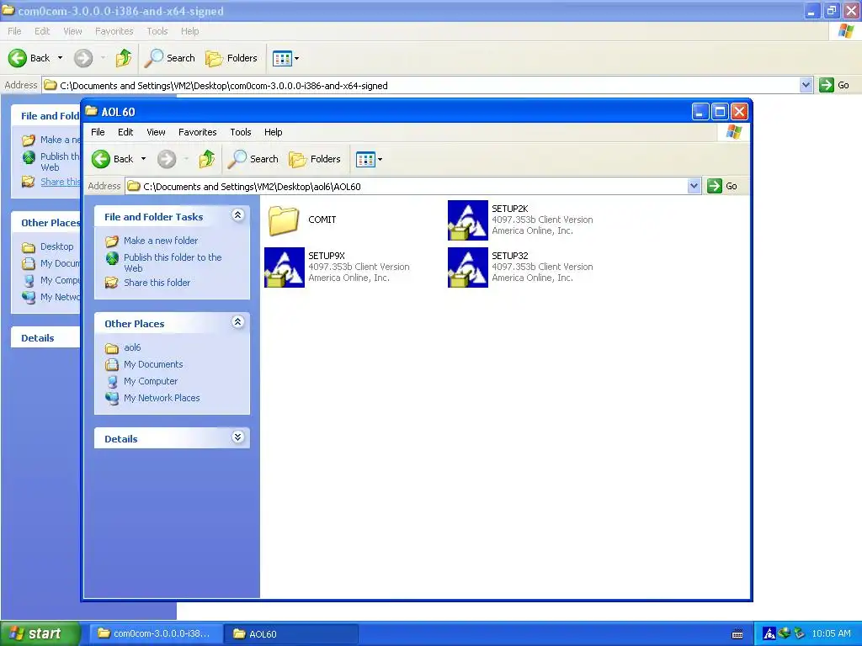Select the SETUP9X installer icon
The width and height of the screenshot is (862, 646).
[x=285, y=267]
